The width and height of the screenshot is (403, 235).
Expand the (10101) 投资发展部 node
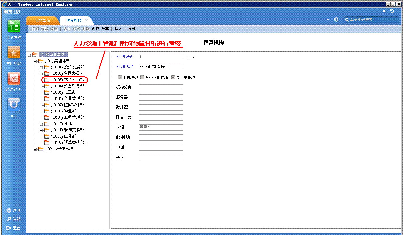tap(41, 68)
